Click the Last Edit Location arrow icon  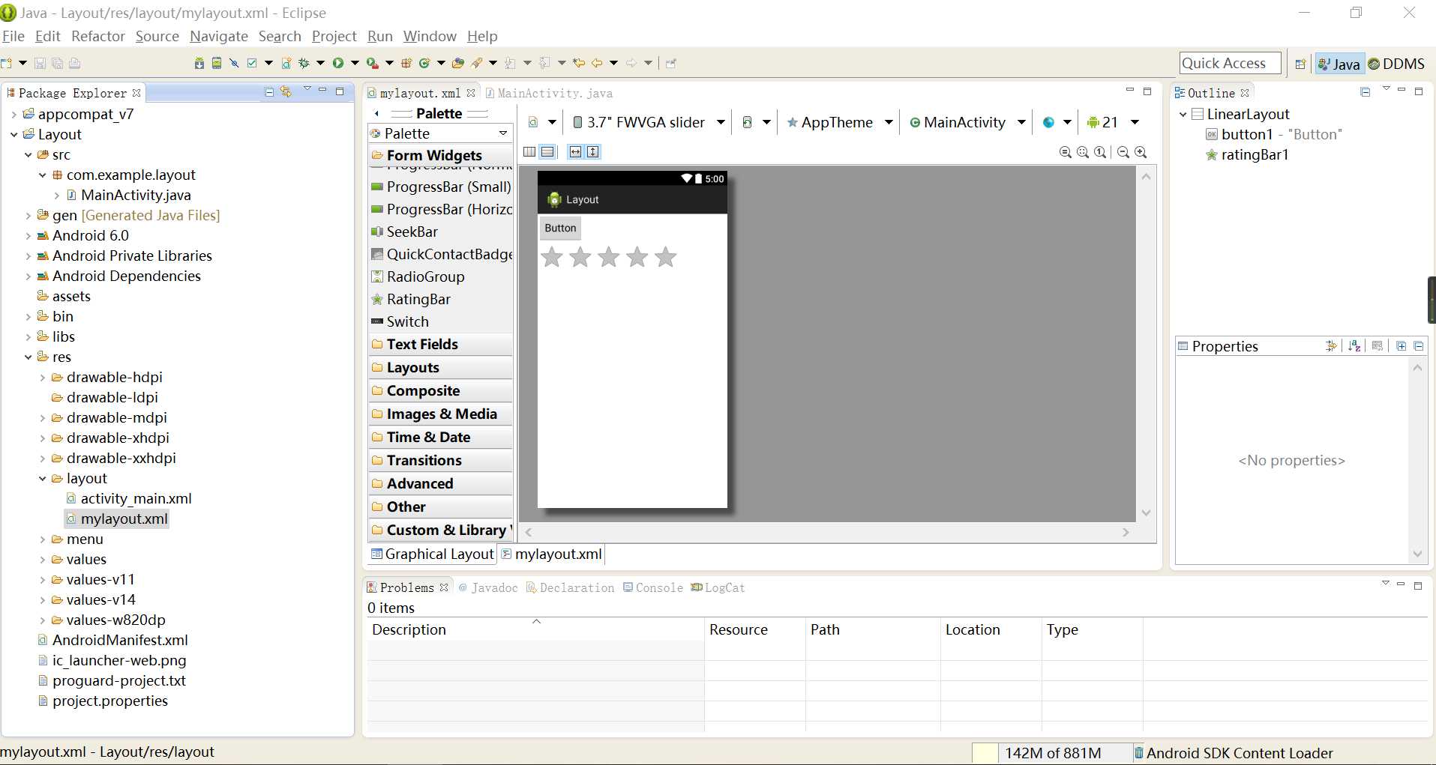pyautogui.click(x=579, y=63)
